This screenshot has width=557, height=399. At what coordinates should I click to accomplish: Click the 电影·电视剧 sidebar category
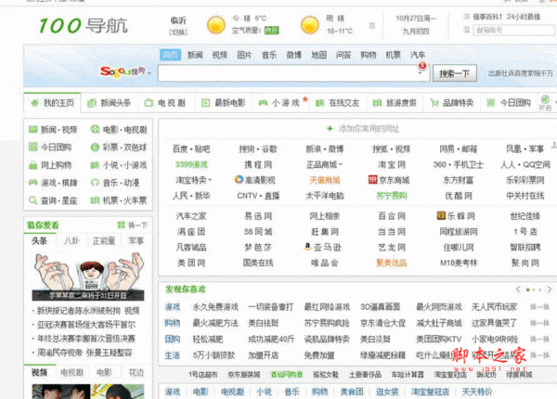pos(119,130)
